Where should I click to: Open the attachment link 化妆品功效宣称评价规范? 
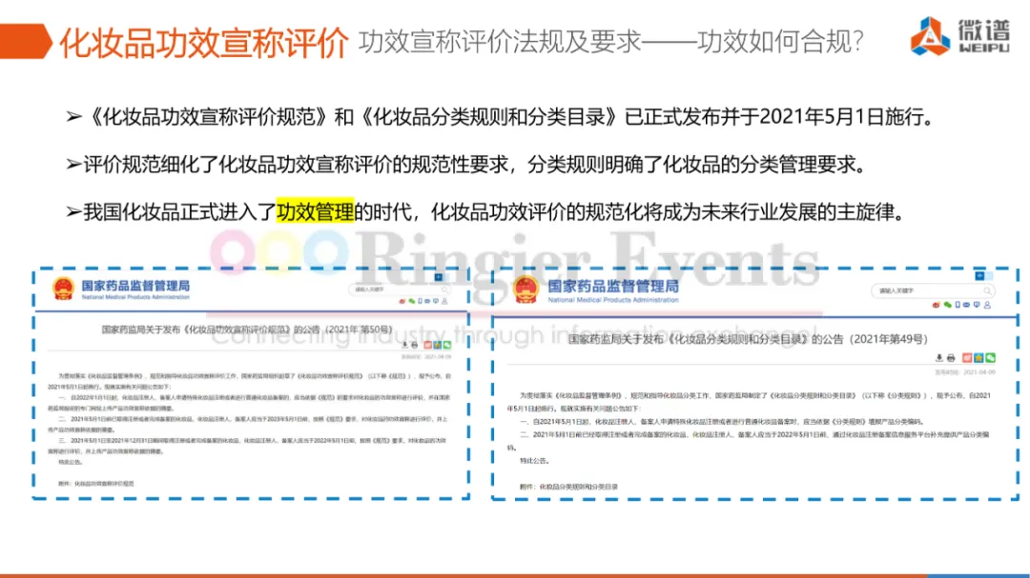[104, 484]
